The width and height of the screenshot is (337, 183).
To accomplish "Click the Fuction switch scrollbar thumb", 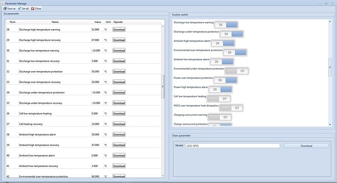I will [x=330, y=67].
